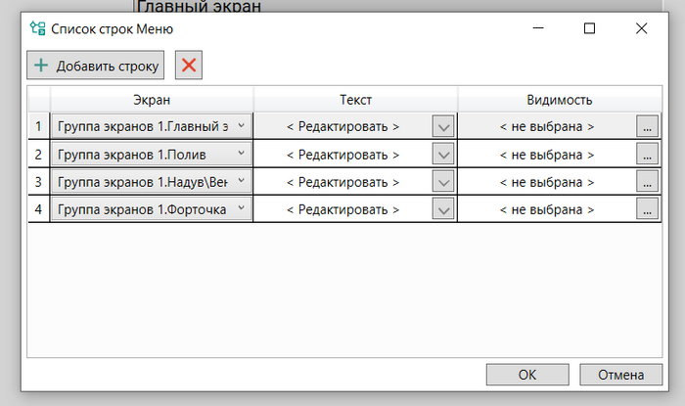The width and height of the screenshot is (685, 406).
Task: Open the Главный экран screen dropdown in row 1
Action: click(152, 126)
